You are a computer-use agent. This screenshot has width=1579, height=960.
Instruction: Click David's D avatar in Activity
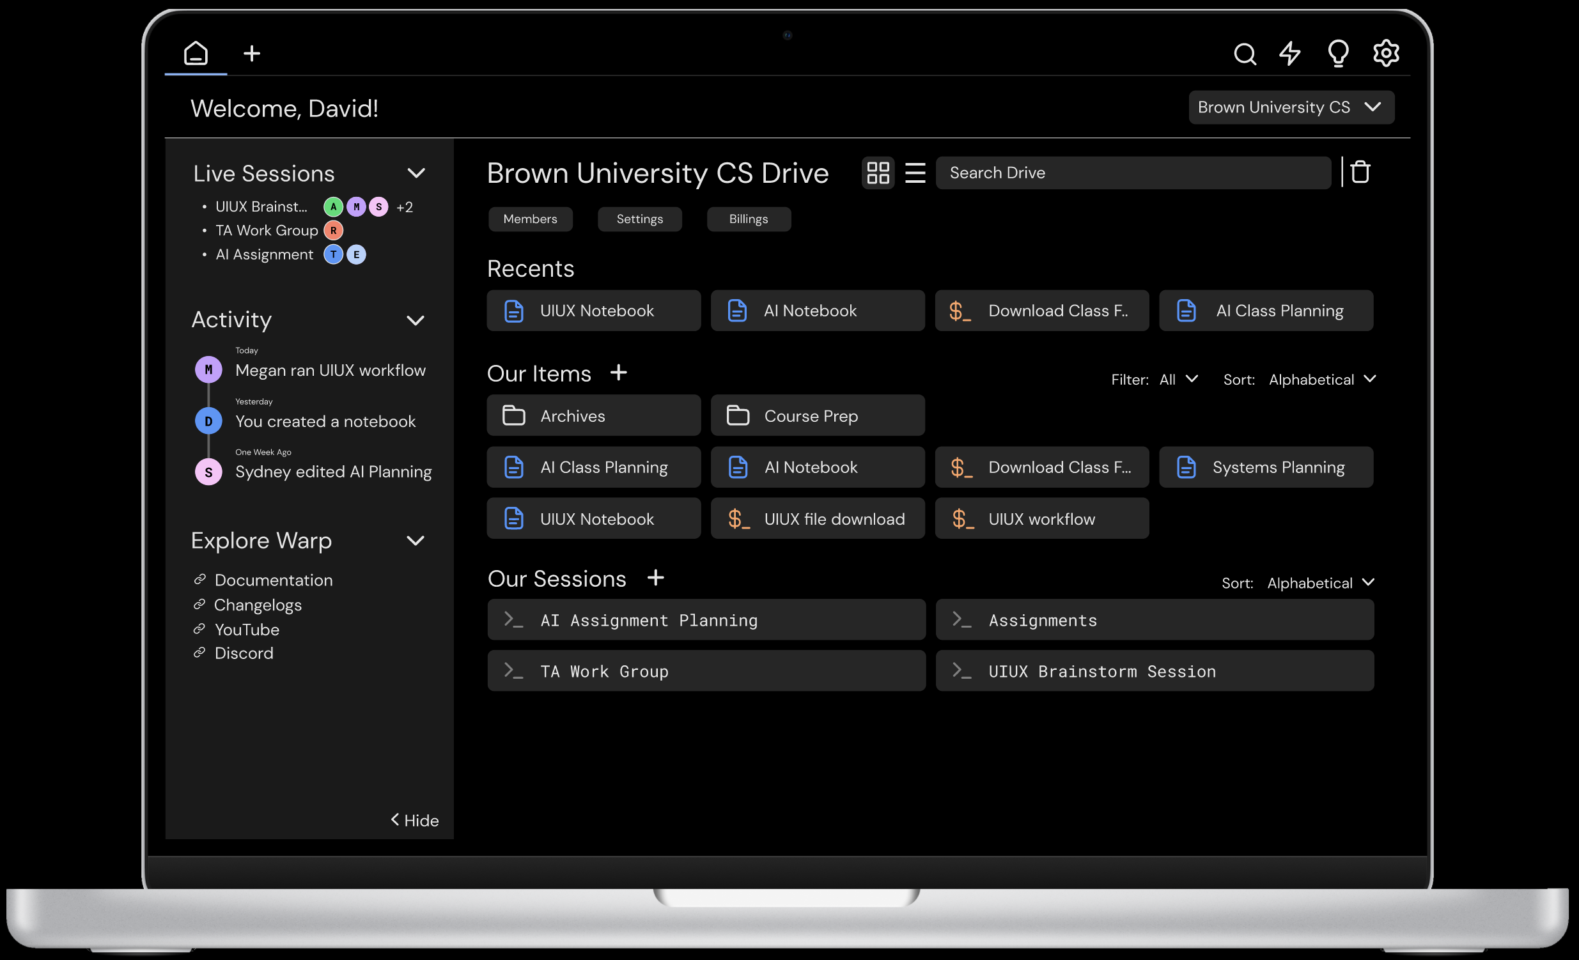tap(208, 421)
